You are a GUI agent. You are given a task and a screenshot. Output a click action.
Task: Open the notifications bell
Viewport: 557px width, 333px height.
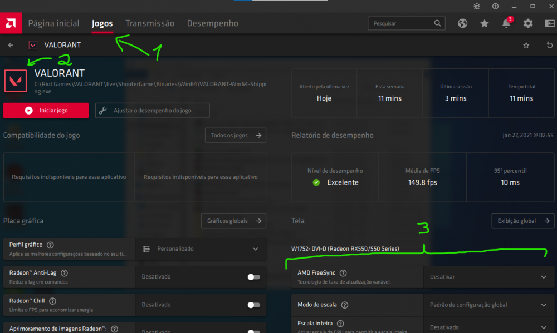tap(506, 23)
